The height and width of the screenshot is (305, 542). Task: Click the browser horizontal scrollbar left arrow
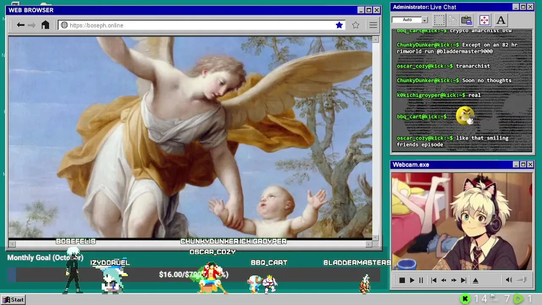[12, 244]
